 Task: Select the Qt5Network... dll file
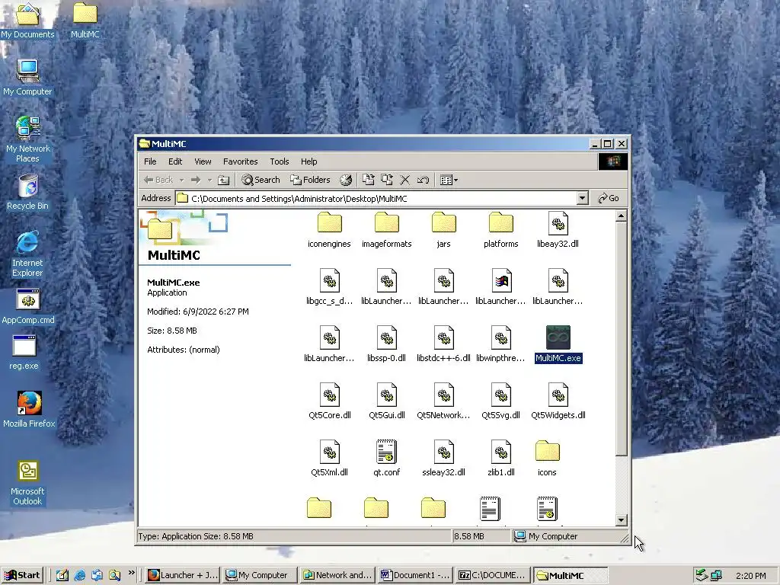pyautogui.click(x=444, y=402)
